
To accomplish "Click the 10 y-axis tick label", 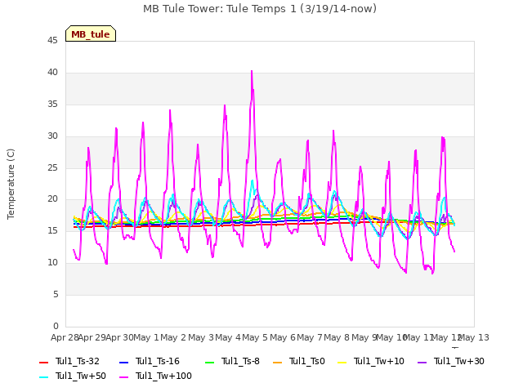I will (52, 263).
